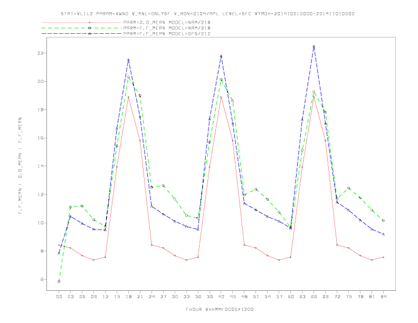Screen dimensions: 418x323
Task: Click the blue GFS peak triangle at hour 42
Action: [221, 56]
